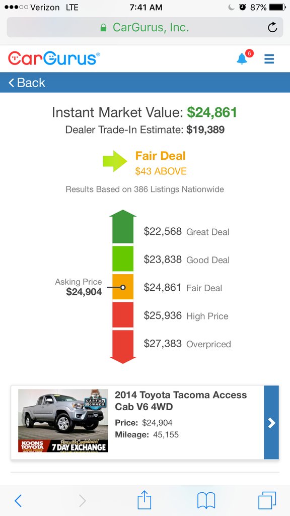Click Back in the blue bar

[27, 83]
